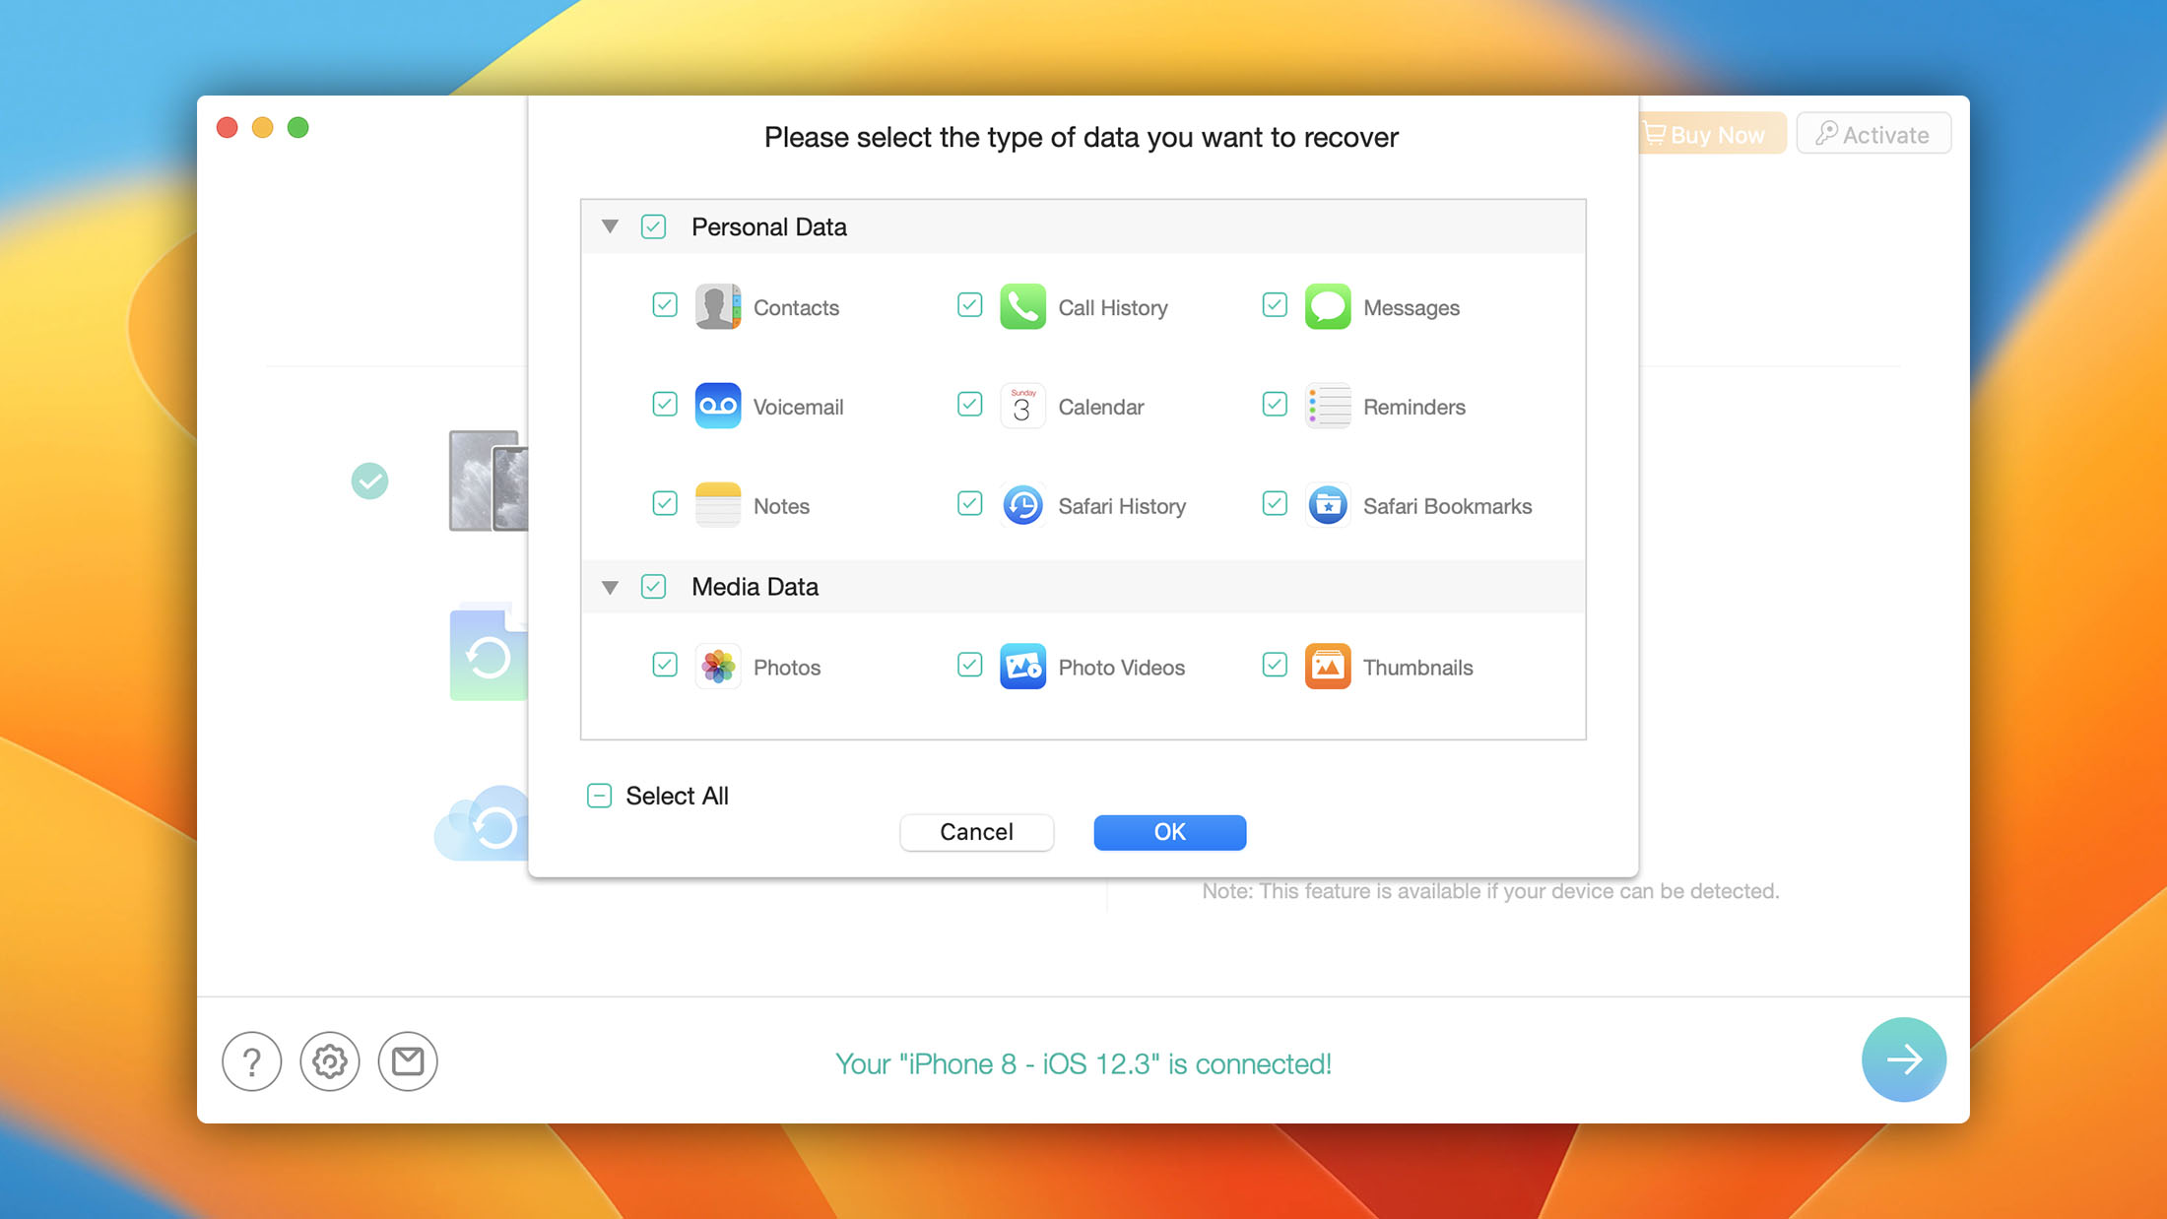This screenshot has height=1219, width=2167.
Task: Click the iPhone 8 connected status text
Action: (x=1083, y=1063)
